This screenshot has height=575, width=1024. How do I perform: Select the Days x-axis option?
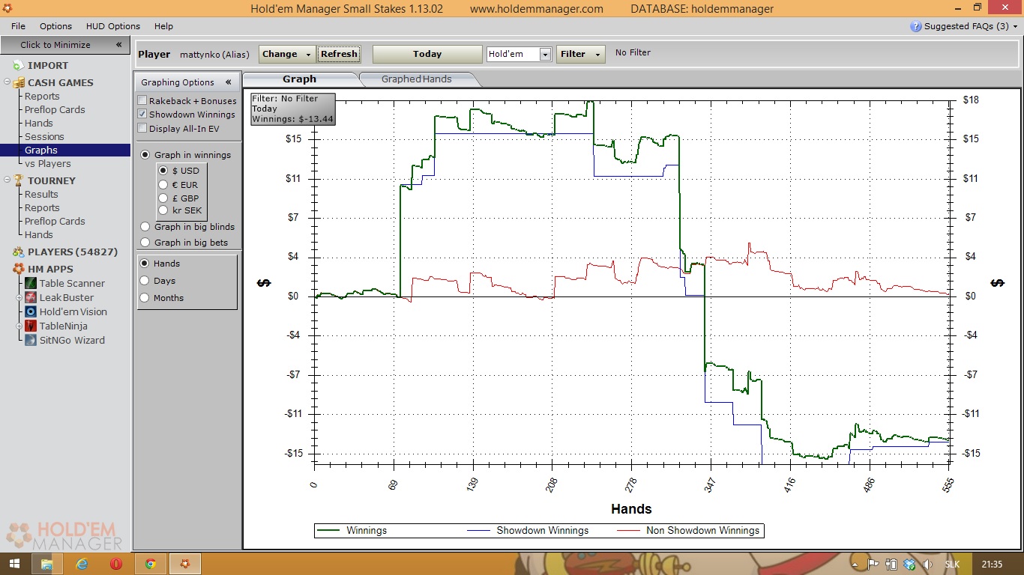click(x=145, y=281)
